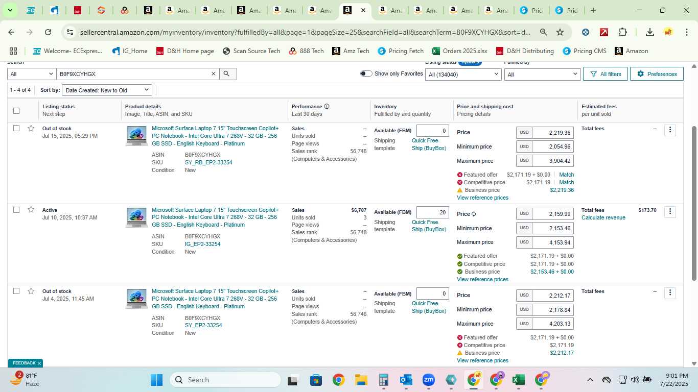This screenshot has width=698, height=392.
Task: Open Preferences
Action: click(657, 74)
